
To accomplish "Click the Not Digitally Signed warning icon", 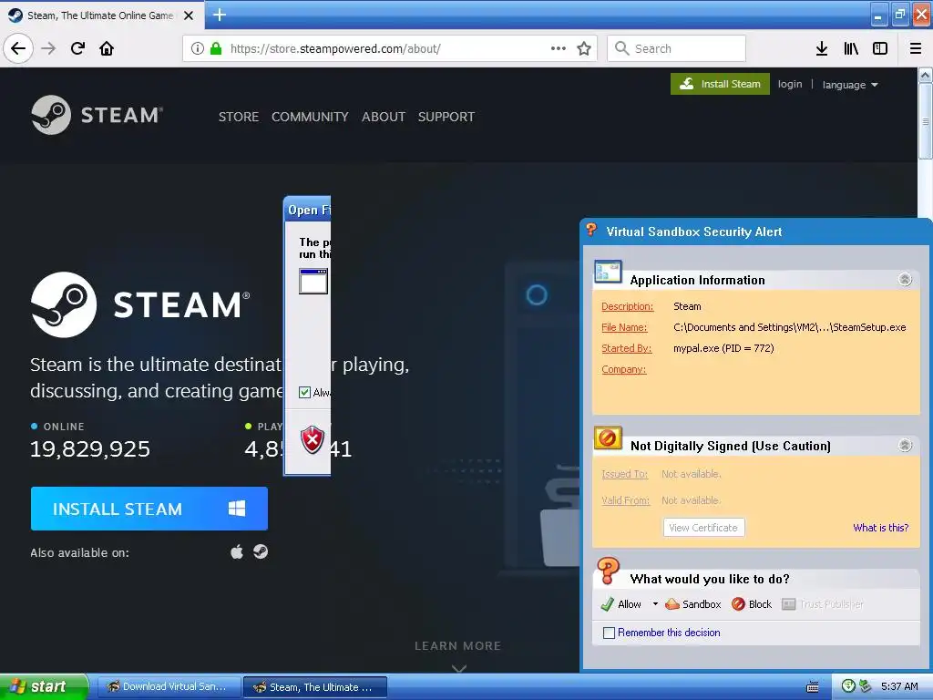I will [x=608, y=438].
